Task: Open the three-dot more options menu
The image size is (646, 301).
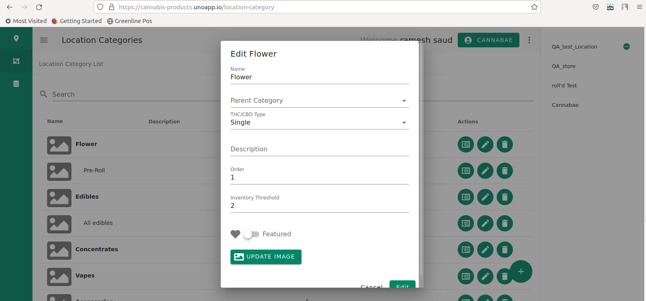Action: [529, 40]
